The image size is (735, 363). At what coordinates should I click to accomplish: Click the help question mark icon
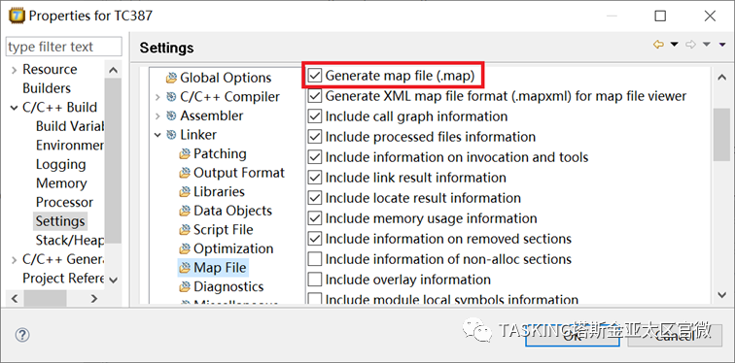22,335
